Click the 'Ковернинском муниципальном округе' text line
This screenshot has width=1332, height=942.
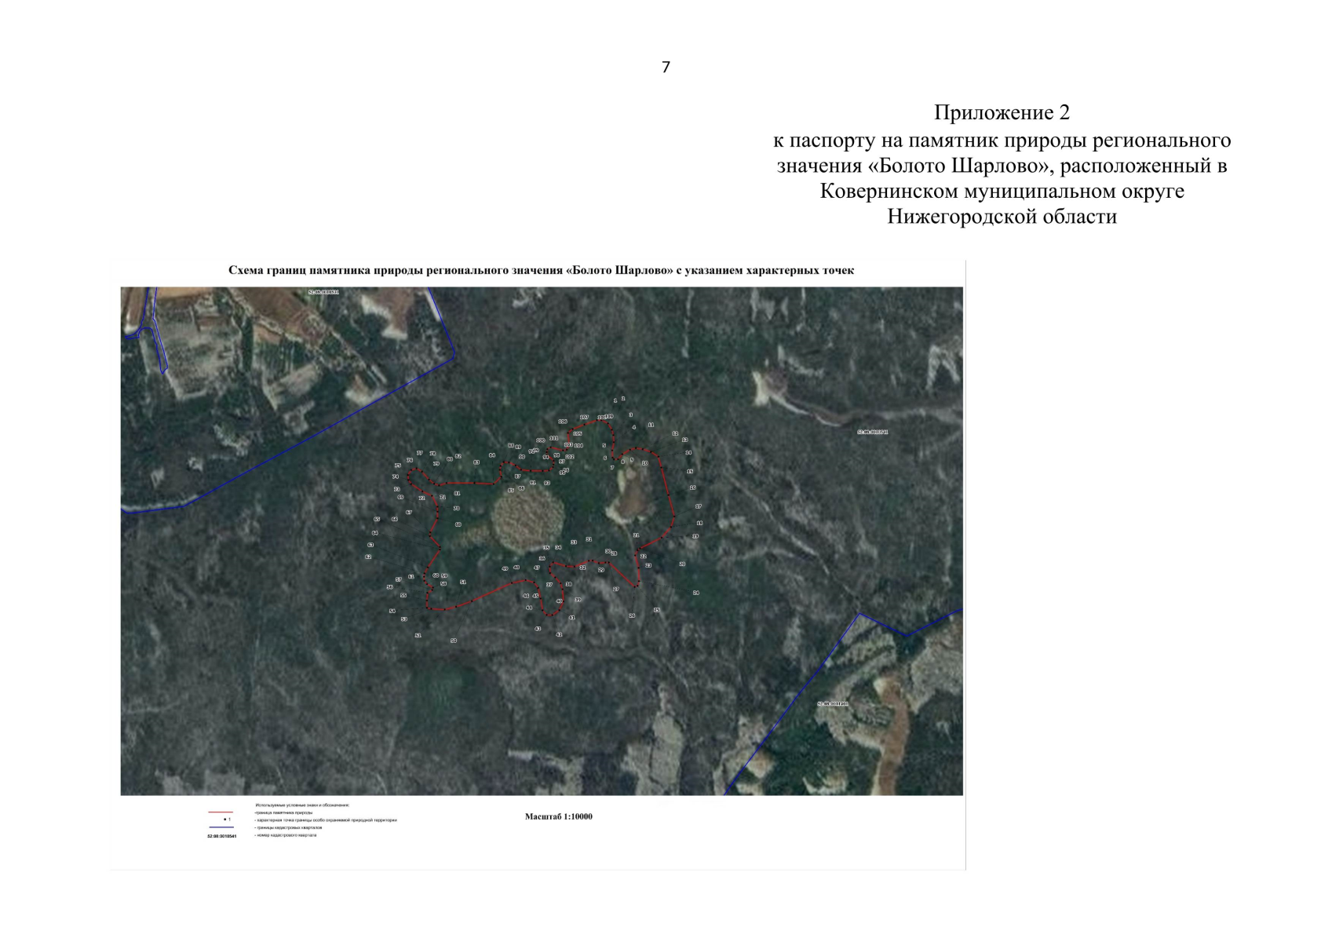(1002, 191)
